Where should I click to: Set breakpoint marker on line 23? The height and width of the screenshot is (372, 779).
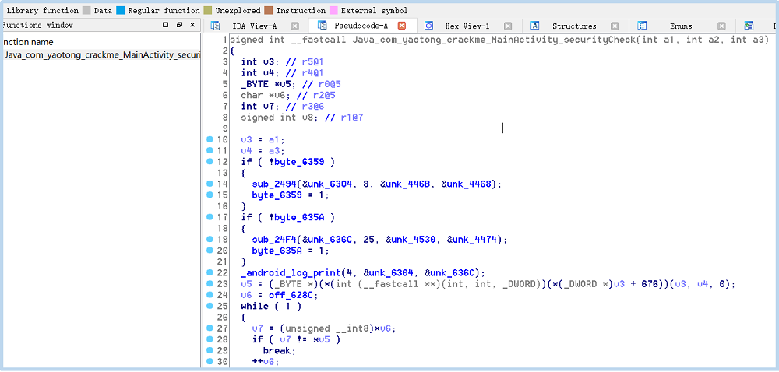click(210, 284)
